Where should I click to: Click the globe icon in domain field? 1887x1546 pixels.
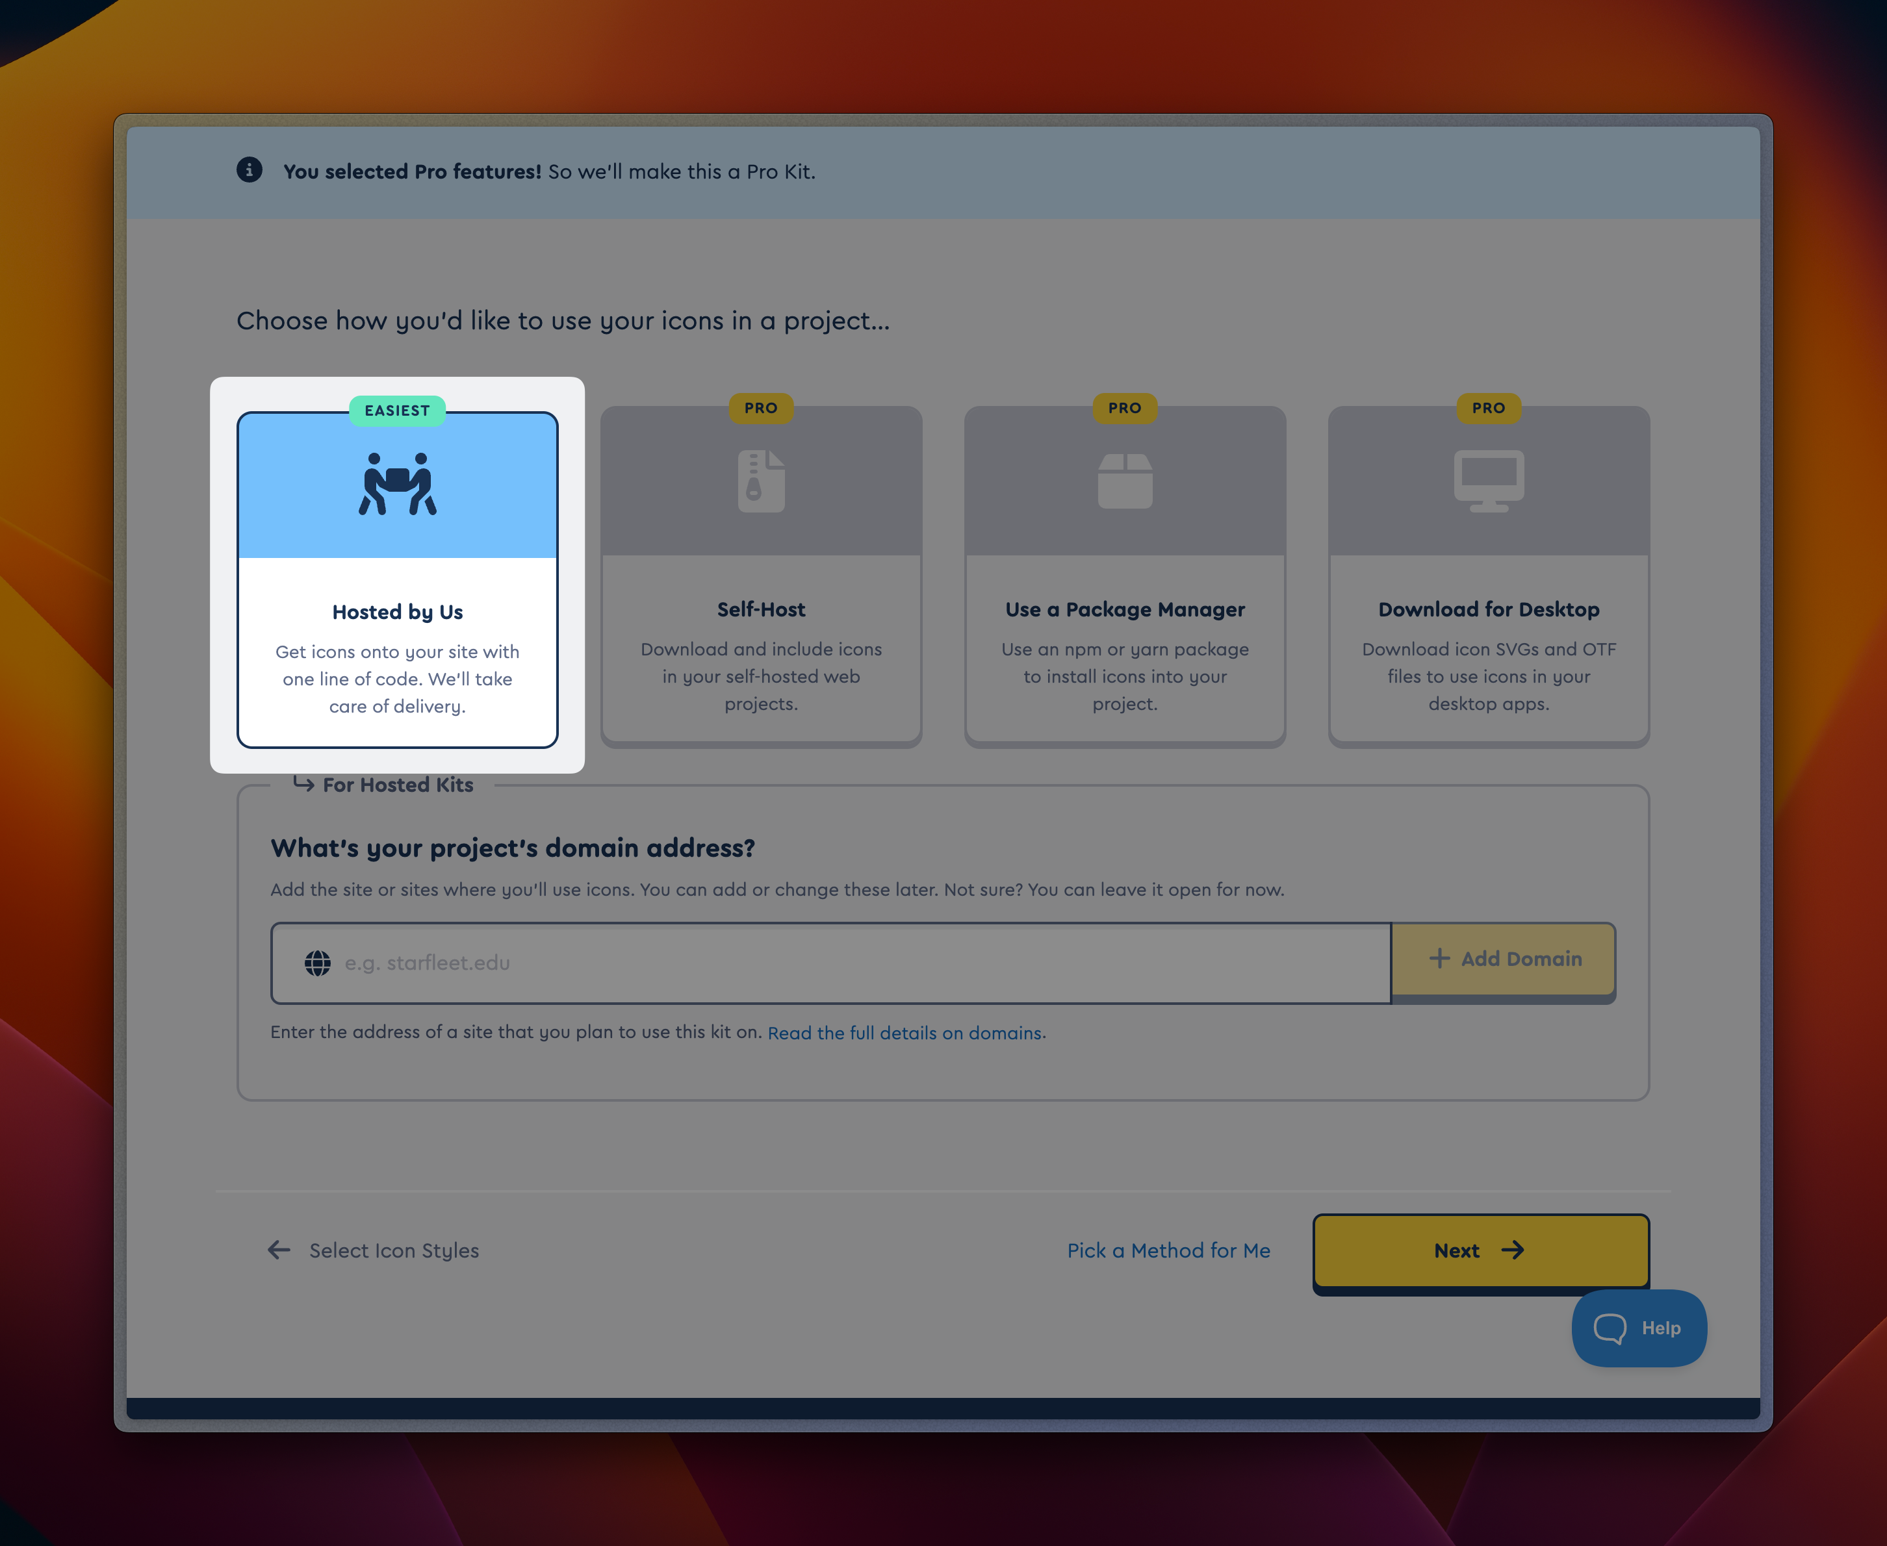click(318, 963)
